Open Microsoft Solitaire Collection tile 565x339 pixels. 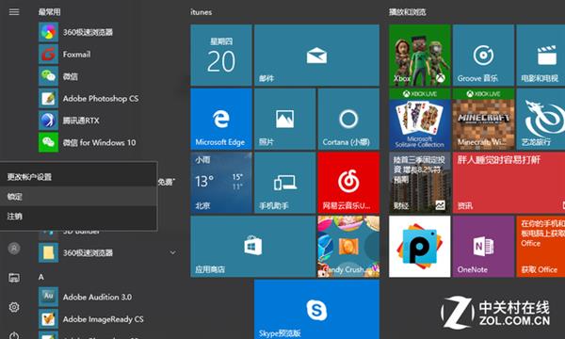[420, 119]
